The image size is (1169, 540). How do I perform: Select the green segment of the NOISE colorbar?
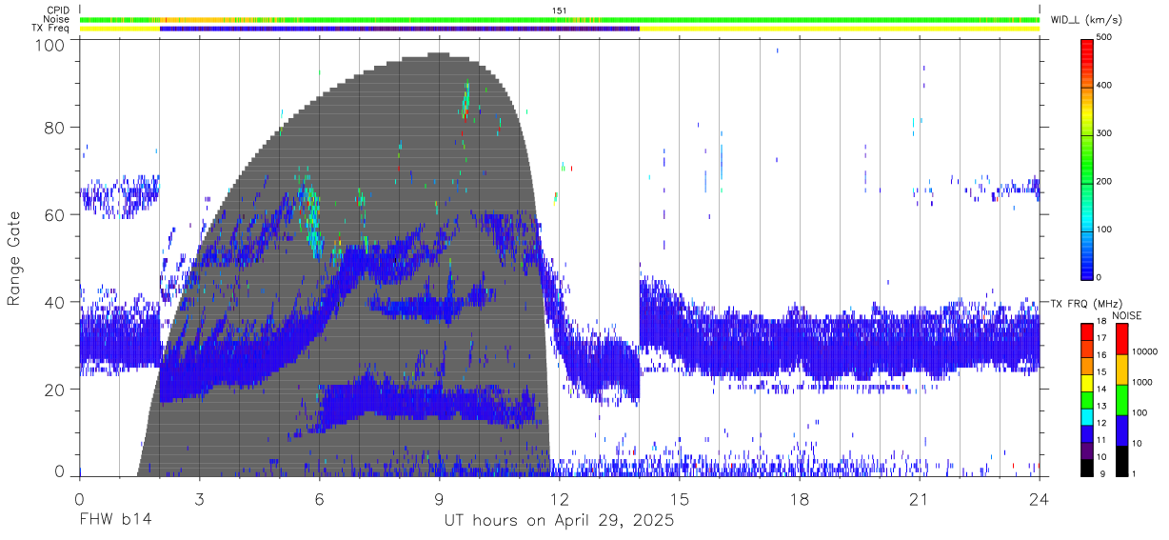(x=1121, y=399)
